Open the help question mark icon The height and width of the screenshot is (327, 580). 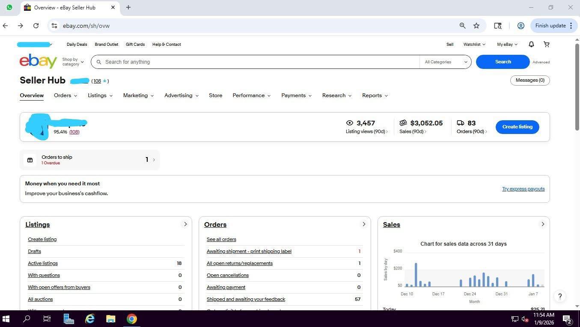559,296
